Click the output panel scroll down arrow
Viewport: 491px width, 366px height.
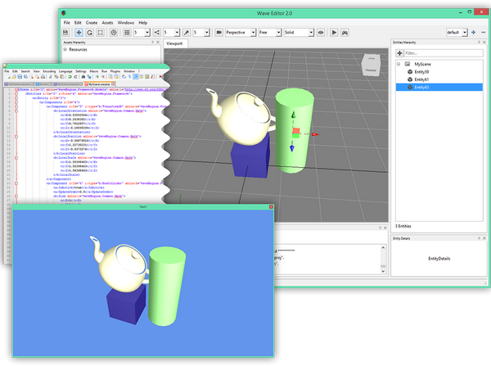(x=383, y=271)
